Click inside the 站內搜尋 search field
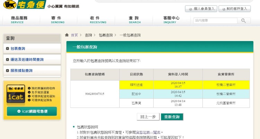This screenshot has width=260, height=139. click(x=215, y=21)
